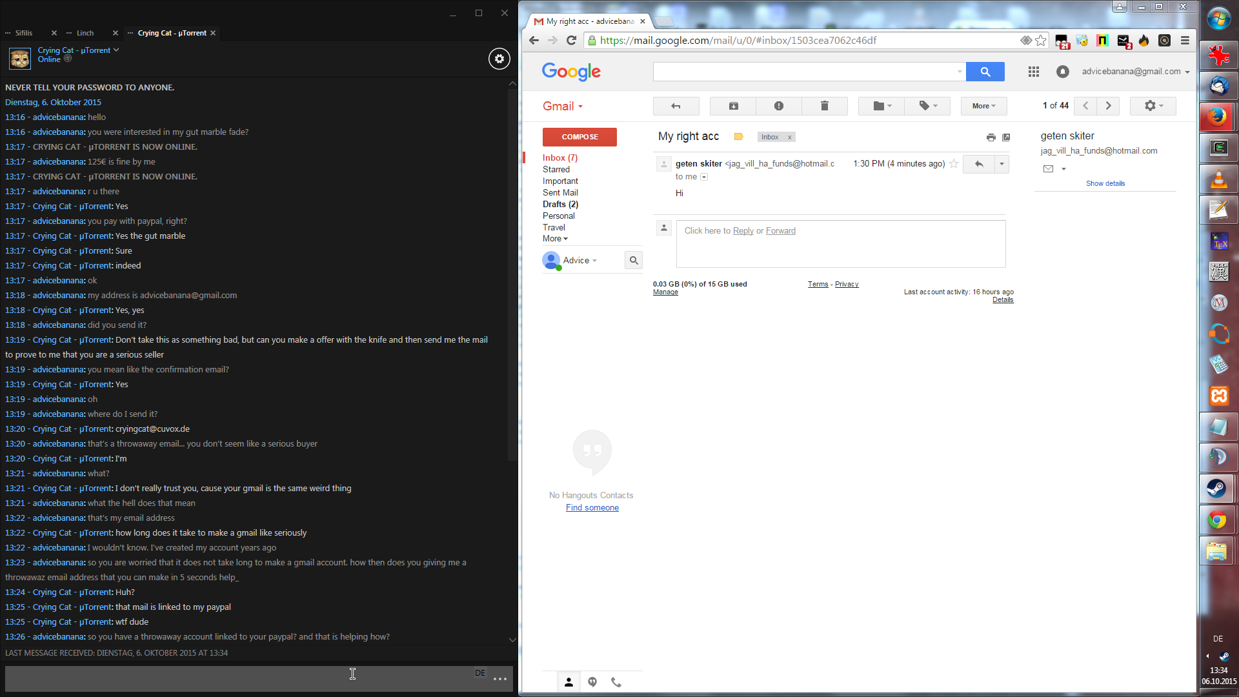The image size is (1239, 697).
Task: Reply using the arrow button in message header
Action: (x=979, y=164)
